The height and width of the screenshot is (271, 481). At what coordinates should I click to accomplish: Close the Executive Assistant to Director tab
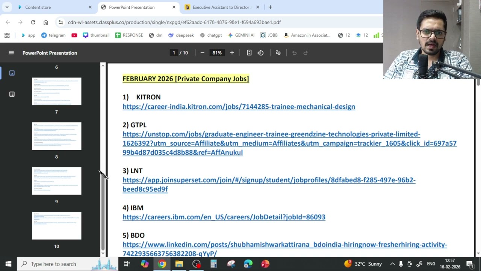(x=257, y=7)
